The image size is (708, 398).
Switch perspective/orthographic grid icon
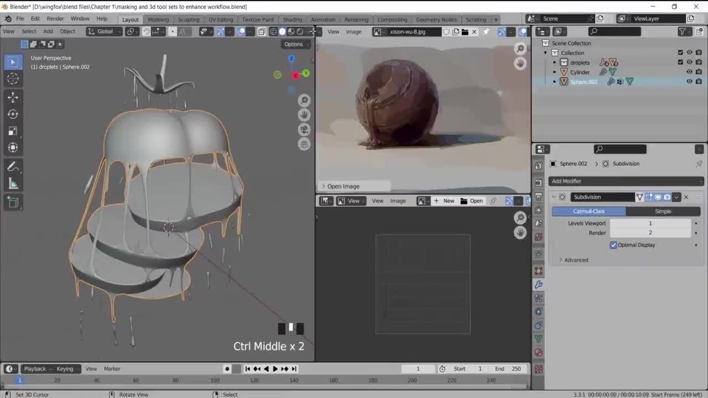[304, 144]
